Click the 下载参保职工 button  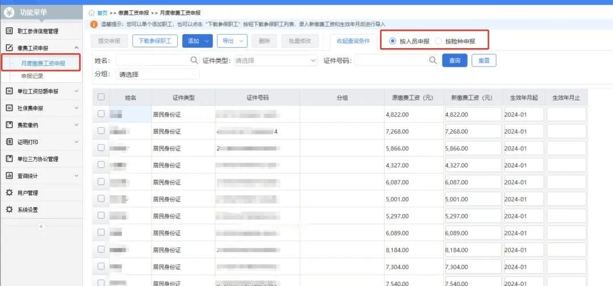point(155,41)
